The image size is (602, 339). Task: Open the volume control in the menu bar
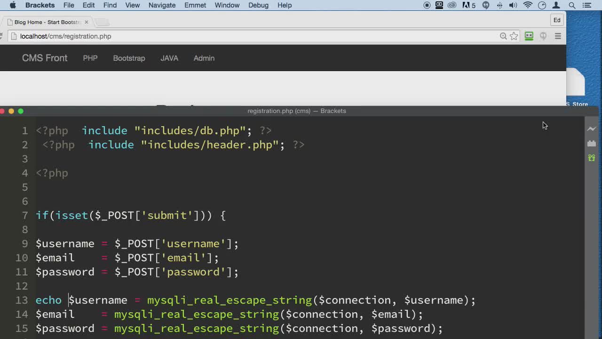pos(513,5)
